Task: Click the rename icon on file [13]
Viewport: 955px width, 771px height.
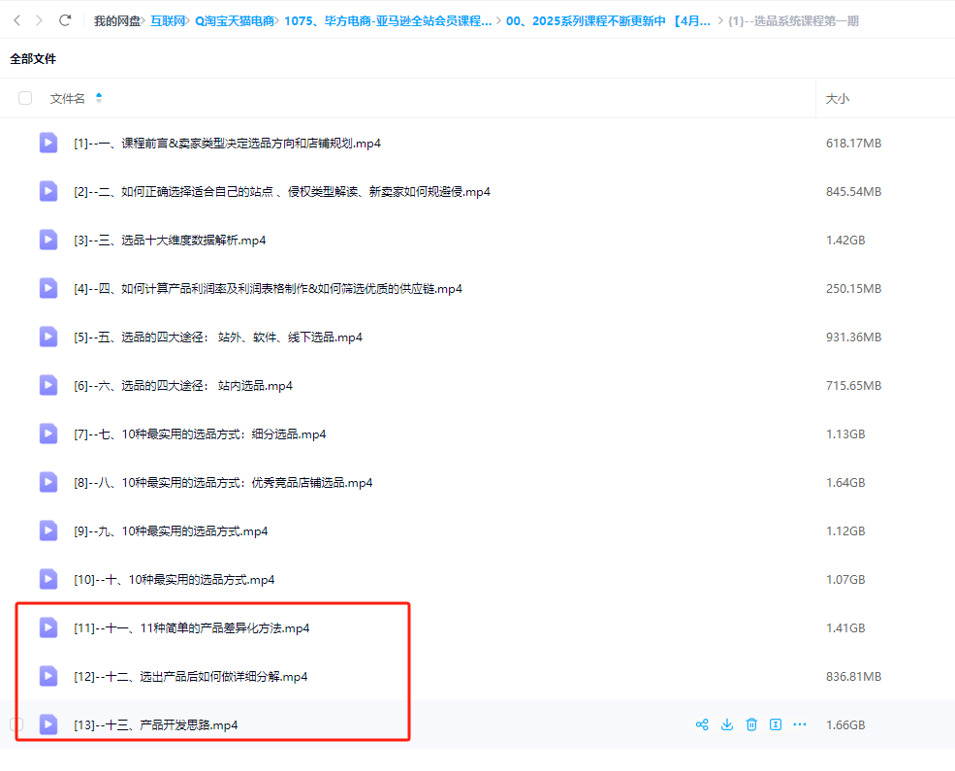Action: 776,724
